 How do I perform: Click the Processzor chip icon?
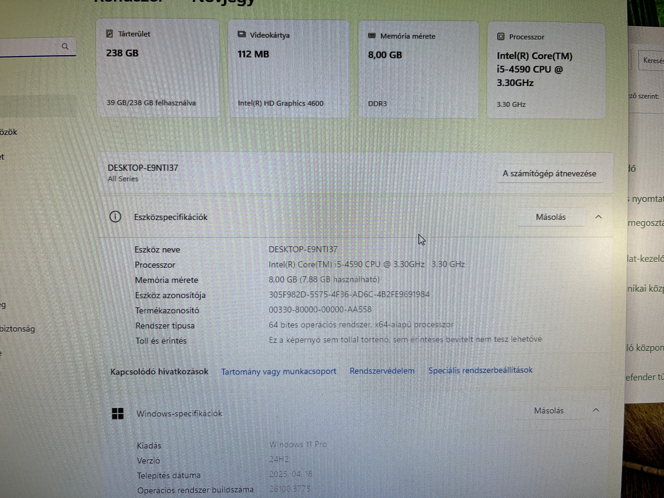[x=501, y=37]
